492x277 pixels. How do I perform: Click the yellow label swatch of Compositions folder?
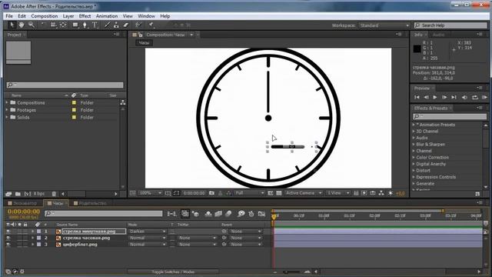click(74, 102)
